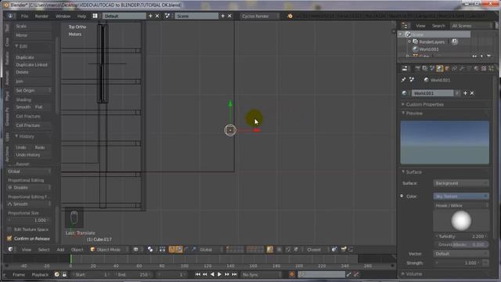
Task: Open the Material properties tab icon
Action: click(x=477, y=68)
